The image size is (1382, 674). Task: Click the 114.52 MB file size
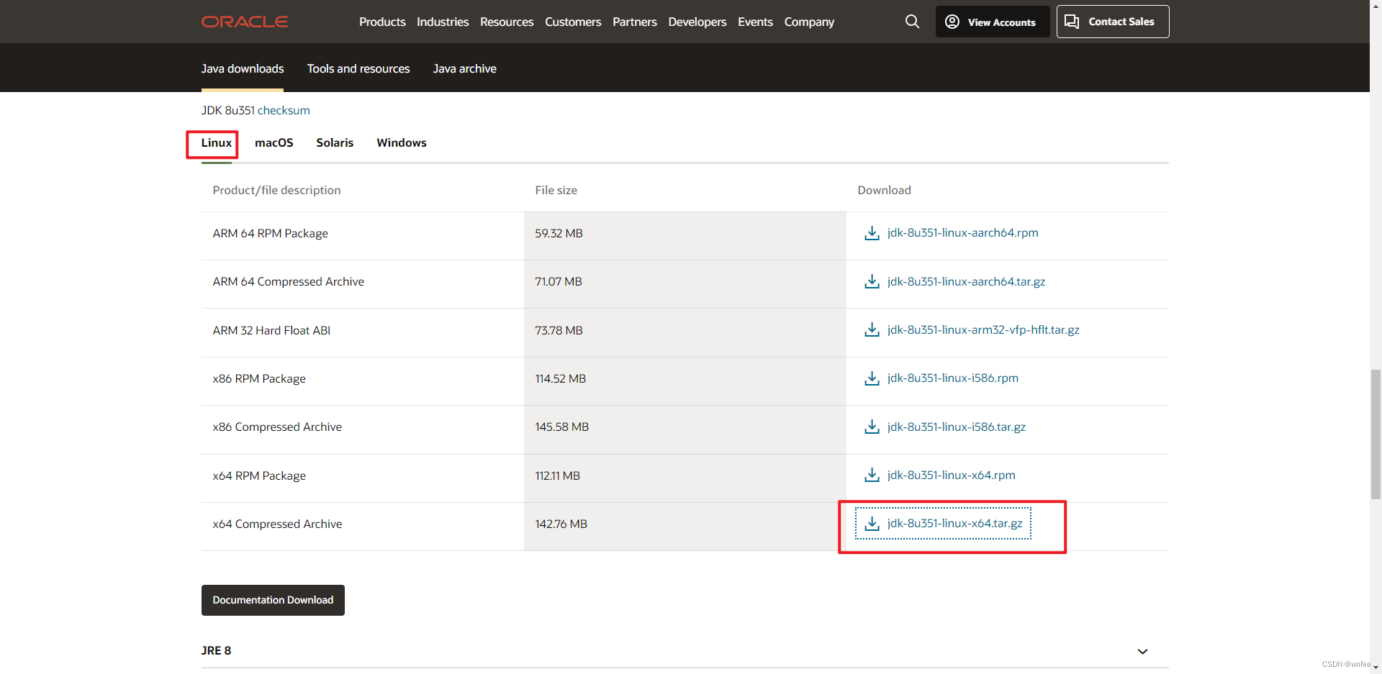click(560, 378)
